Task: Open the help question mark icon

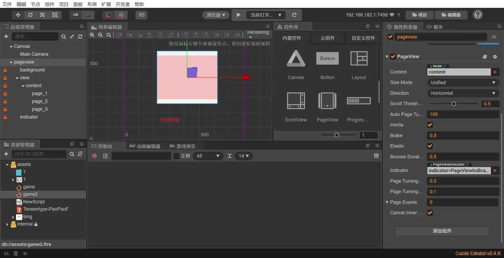Action: 478,15
